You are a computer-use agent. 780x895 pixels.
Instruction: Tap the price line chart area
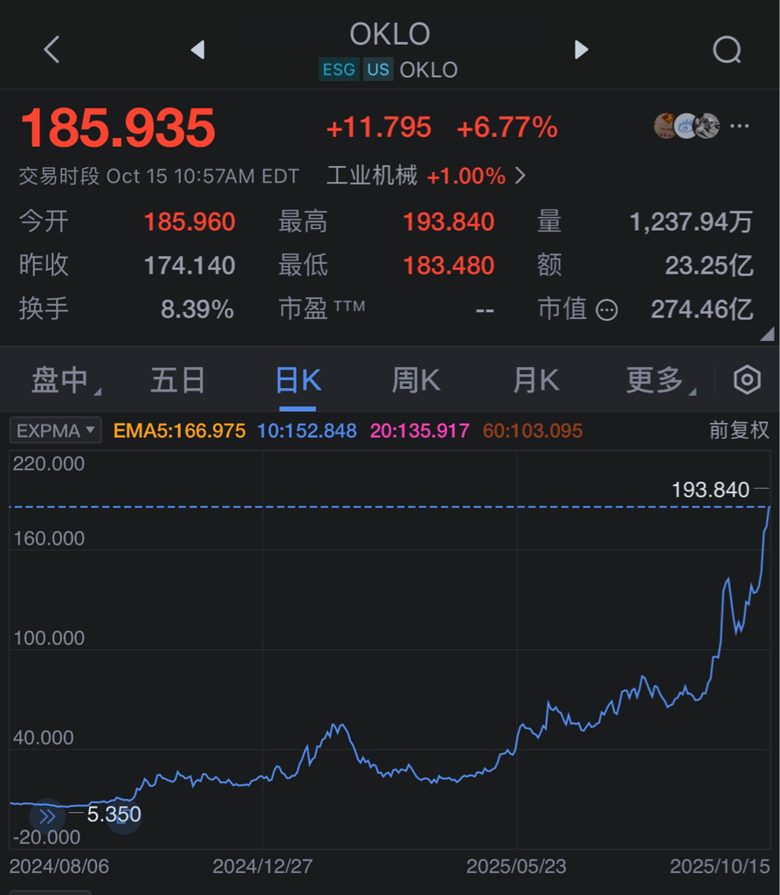390,649
